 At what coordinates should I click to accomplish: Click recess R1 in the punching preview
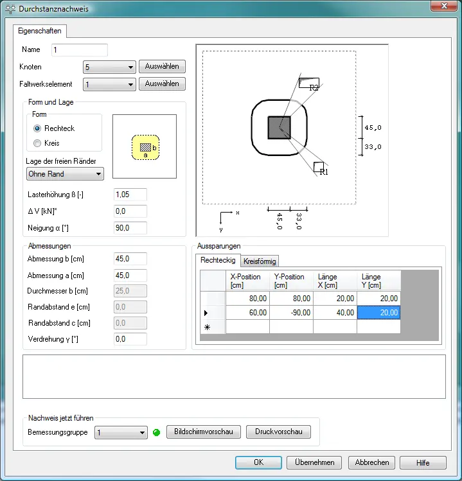[x=319, y=167]
